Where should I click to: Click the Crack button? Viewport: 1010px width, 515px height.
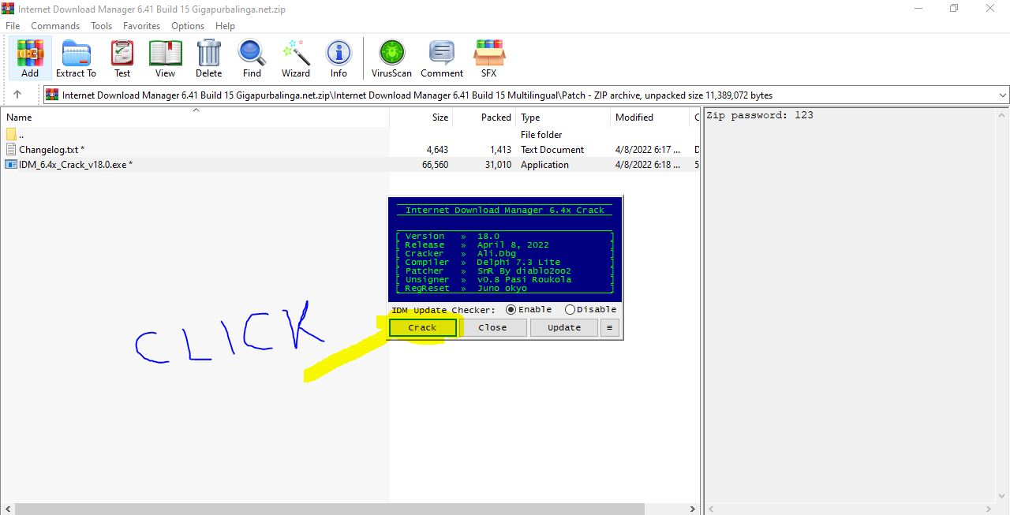[x=422, y=327]
